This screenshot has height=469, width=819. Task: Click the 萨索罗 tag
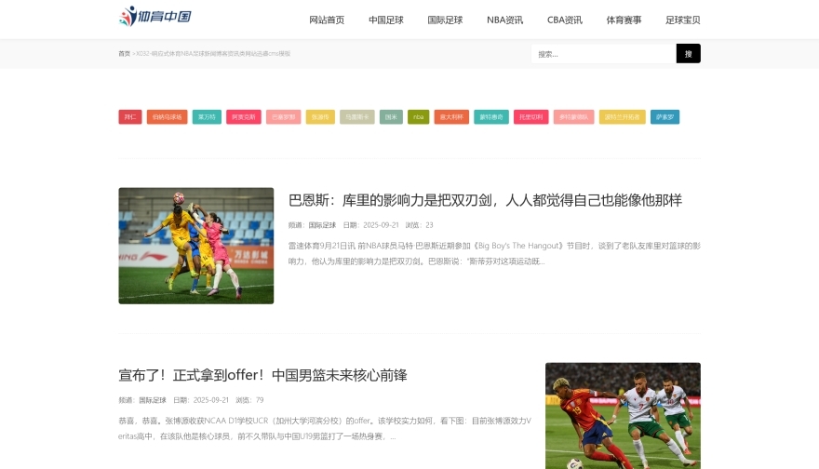click(665, 117)
